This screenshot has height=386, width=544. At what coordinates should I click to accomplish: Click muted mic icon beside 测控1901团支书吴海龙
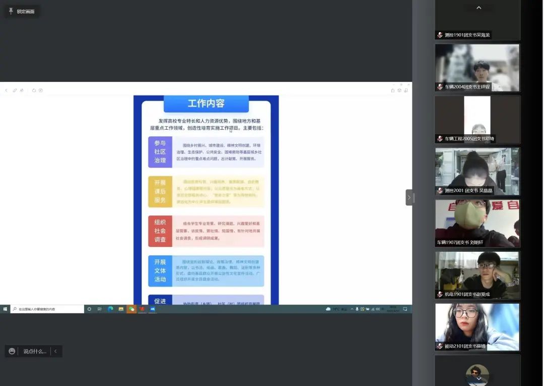click(x=440, y=35)
